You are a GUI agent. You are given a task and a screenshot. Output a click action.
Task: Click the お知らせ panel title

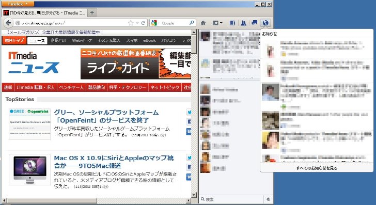point(269,34)
